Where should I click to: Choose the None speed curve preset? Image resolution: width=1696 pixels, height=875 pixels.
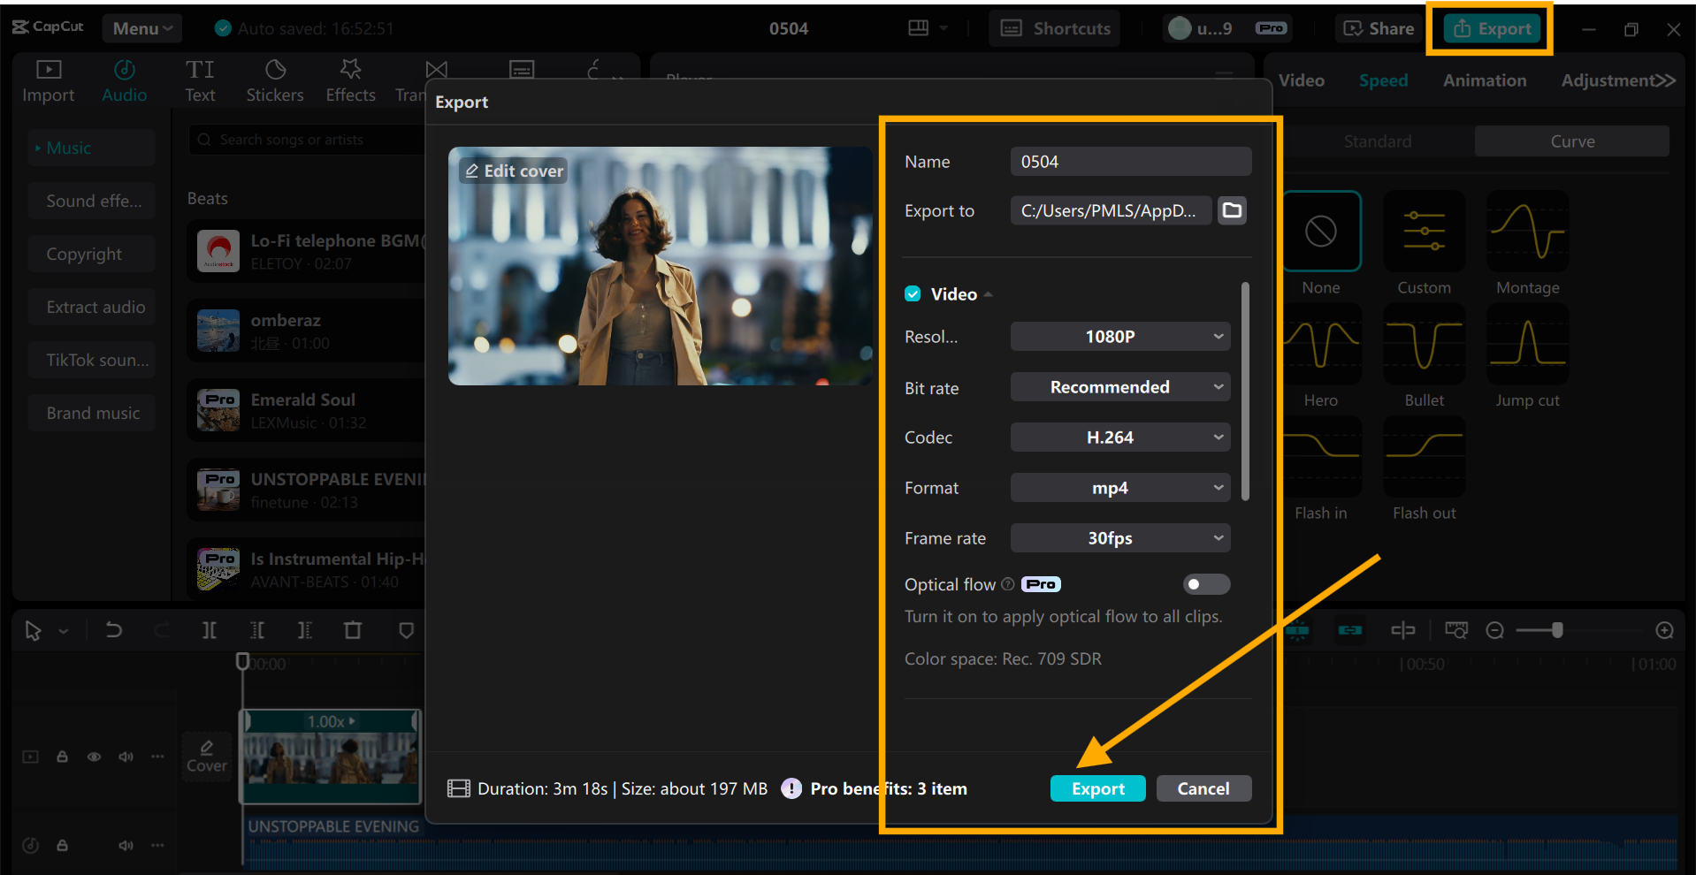click(x=1321, y=232)
